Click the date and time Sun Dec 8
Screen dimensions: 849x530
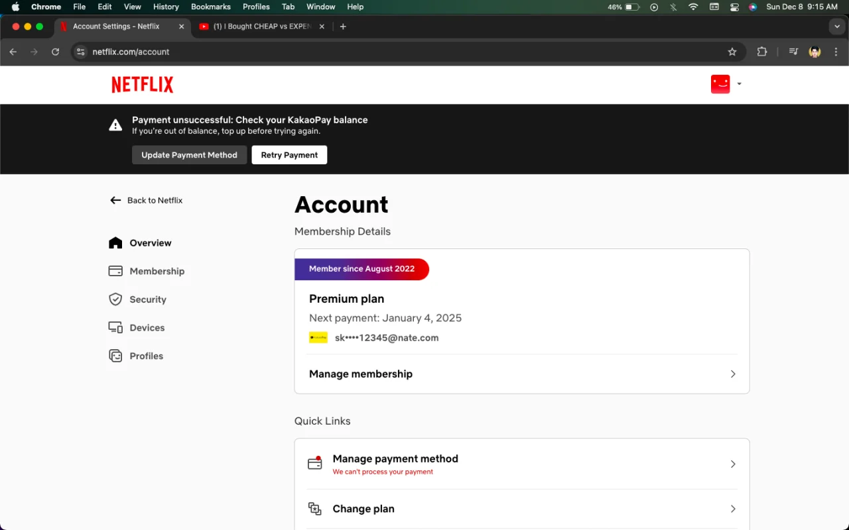coord(802,7)
